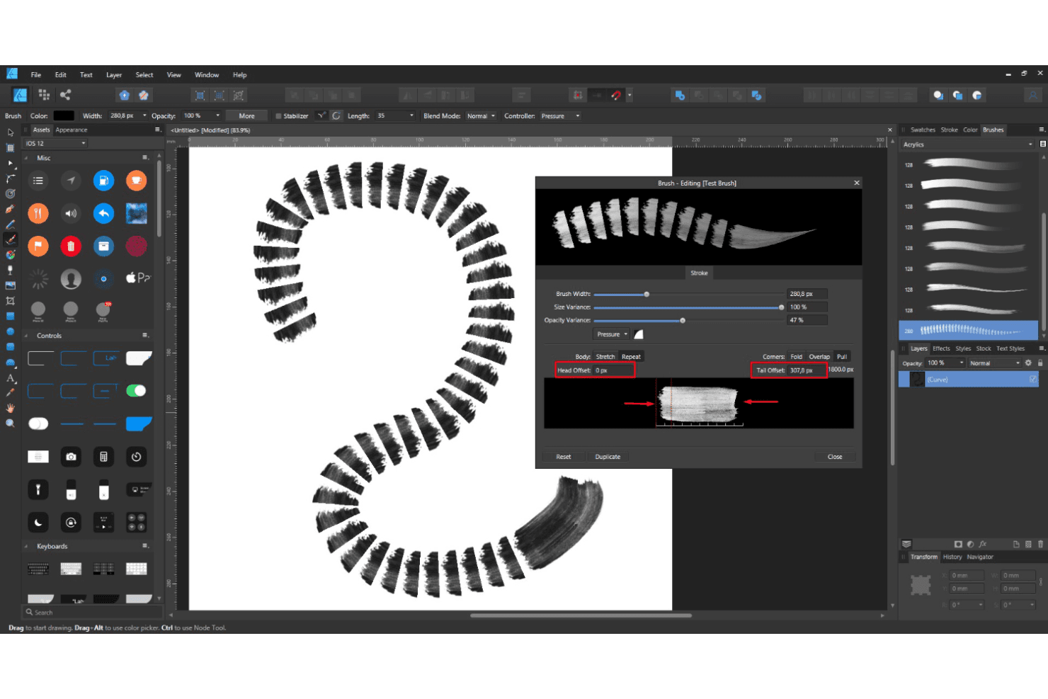This screenshot has width=1048, height=699.
Task: Open the Blend Mode Normal dropdown in context bar
Action: point(481,116)
